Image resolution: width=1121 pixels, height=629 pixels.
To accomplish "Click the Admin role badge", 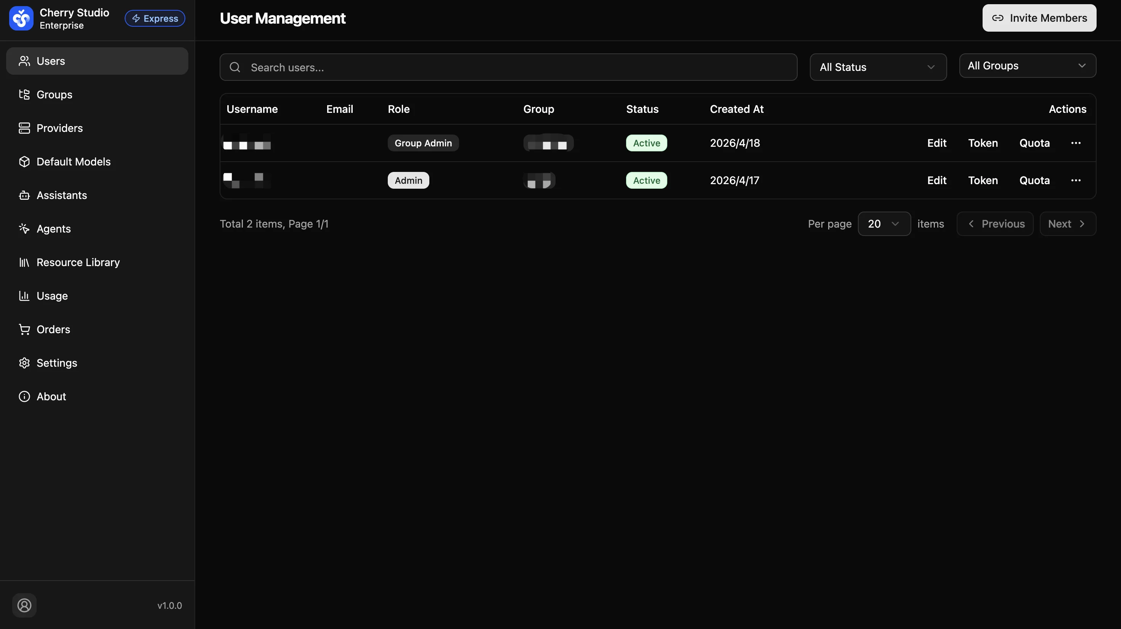I will [408, 180].
